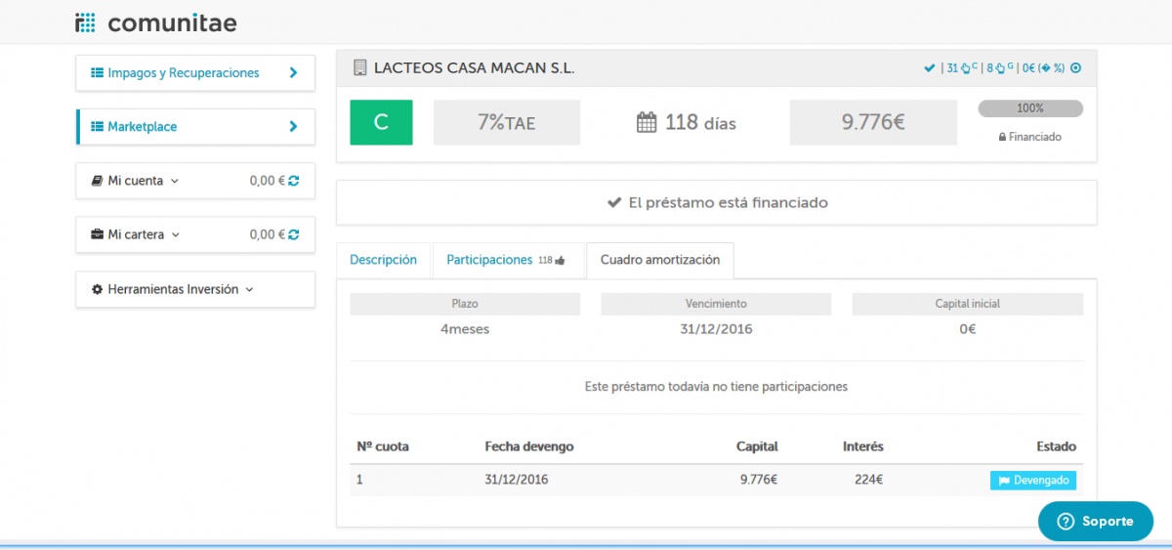Refresh the Mi cuenta balance
The image size is (1172, 550).
tap(294, 181)
